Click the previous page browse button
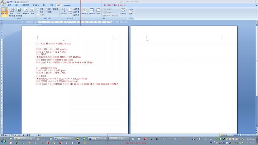Screen dimensions: 258x145 pyautogui.click(x=257, y=128)
